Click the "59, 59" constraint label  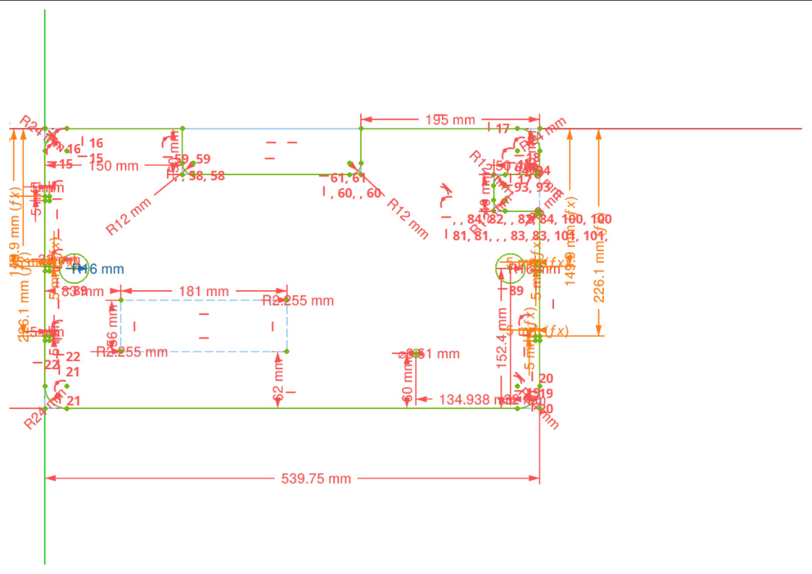pos(193,159)
